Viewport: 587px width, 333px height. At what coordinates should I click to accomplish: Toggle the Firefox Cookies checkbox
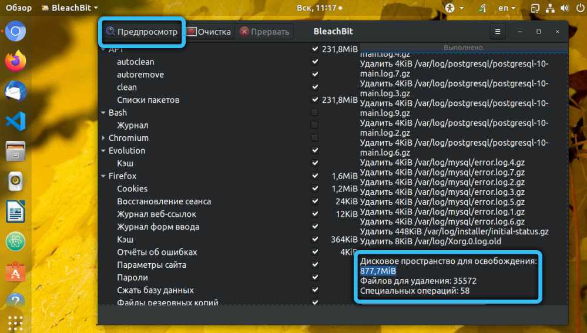(315, 189)
